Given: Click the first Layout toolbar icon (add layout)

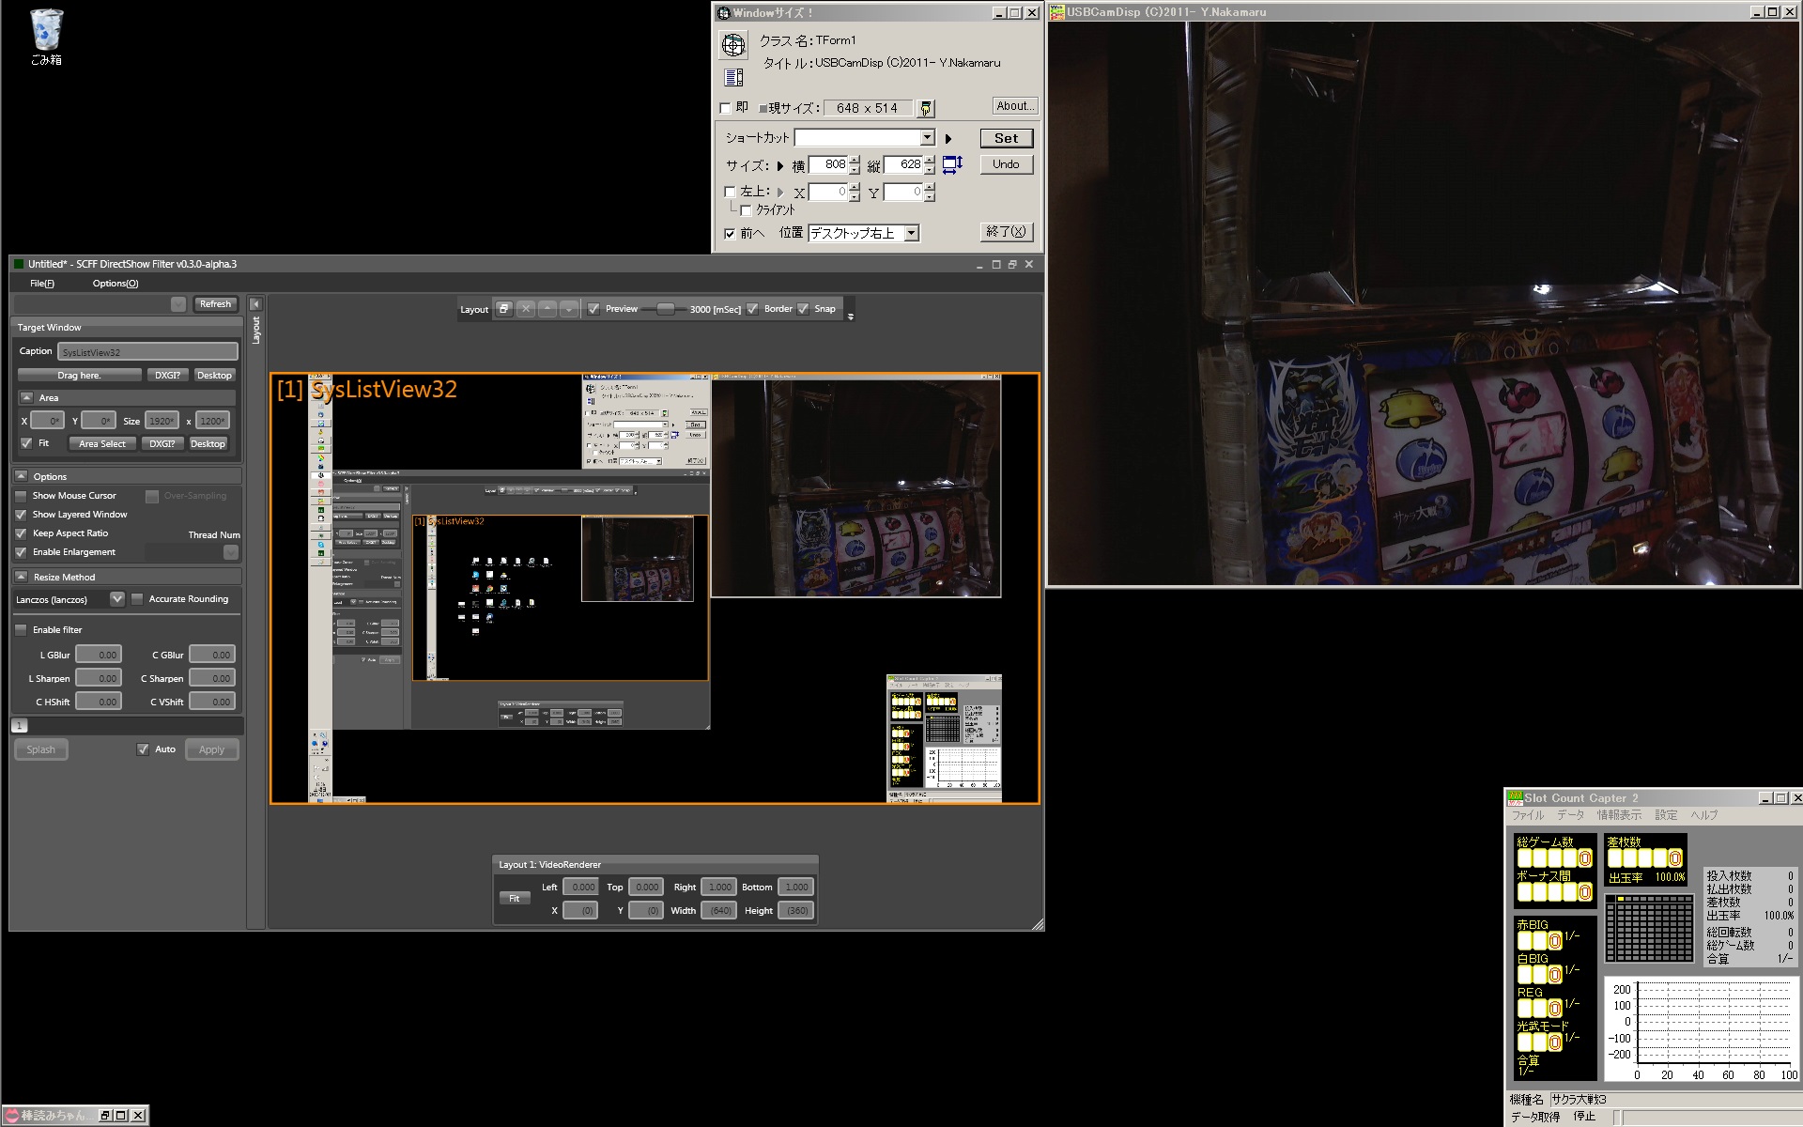Looking at the screenshot, I should point(504,308).
